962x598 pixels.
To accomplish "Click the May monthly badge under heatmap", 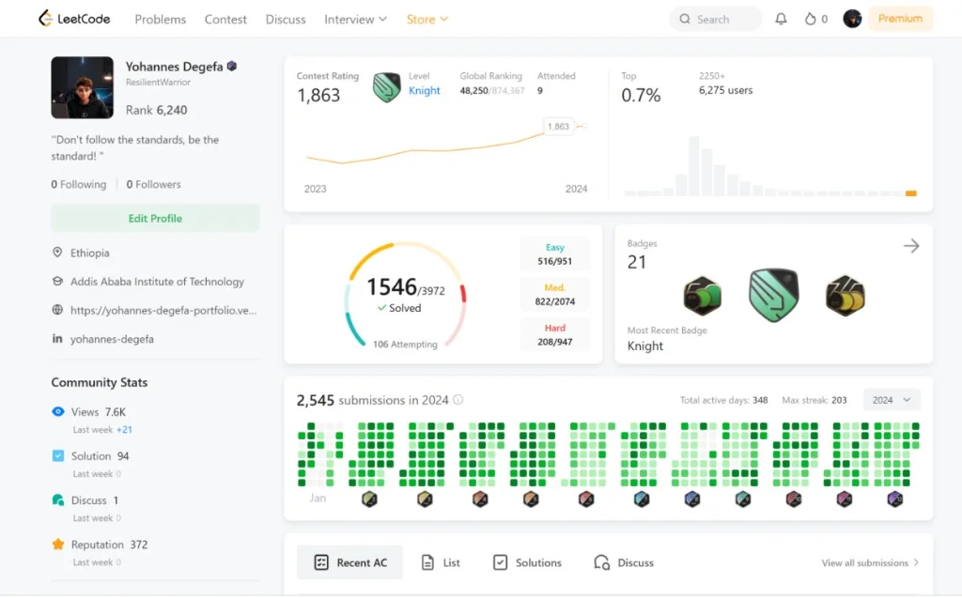I will tap(531, 498).
